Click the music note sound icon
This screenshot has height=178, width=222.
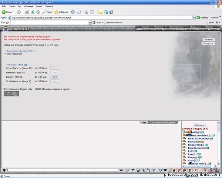pos(154,170)
